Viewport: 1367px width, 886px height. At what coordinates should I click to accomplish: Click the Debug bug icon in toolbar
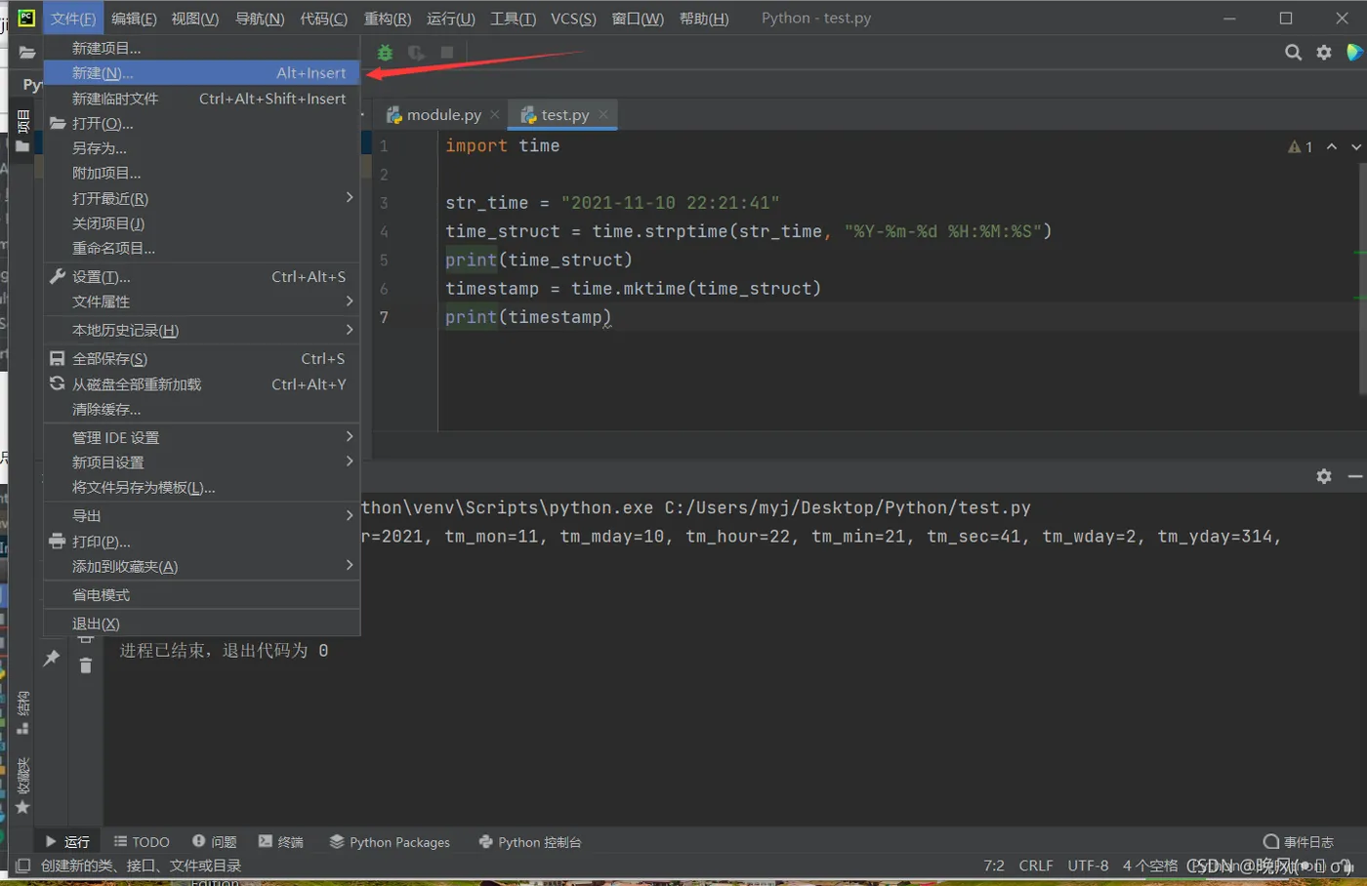(x=385, y=53)
